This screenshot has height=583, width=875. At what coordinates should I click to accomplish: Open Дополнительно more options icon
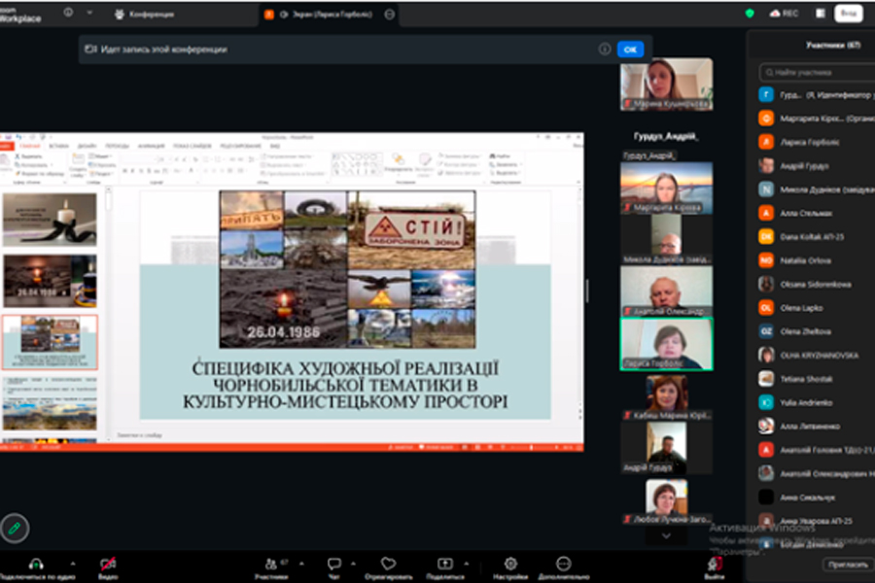click(564, 564)
